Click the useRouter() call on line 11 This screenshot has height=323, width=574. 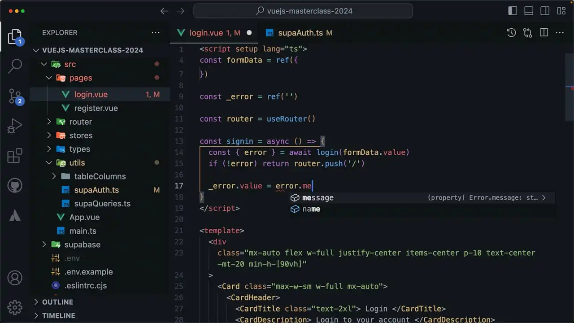[x=291, y=119]
